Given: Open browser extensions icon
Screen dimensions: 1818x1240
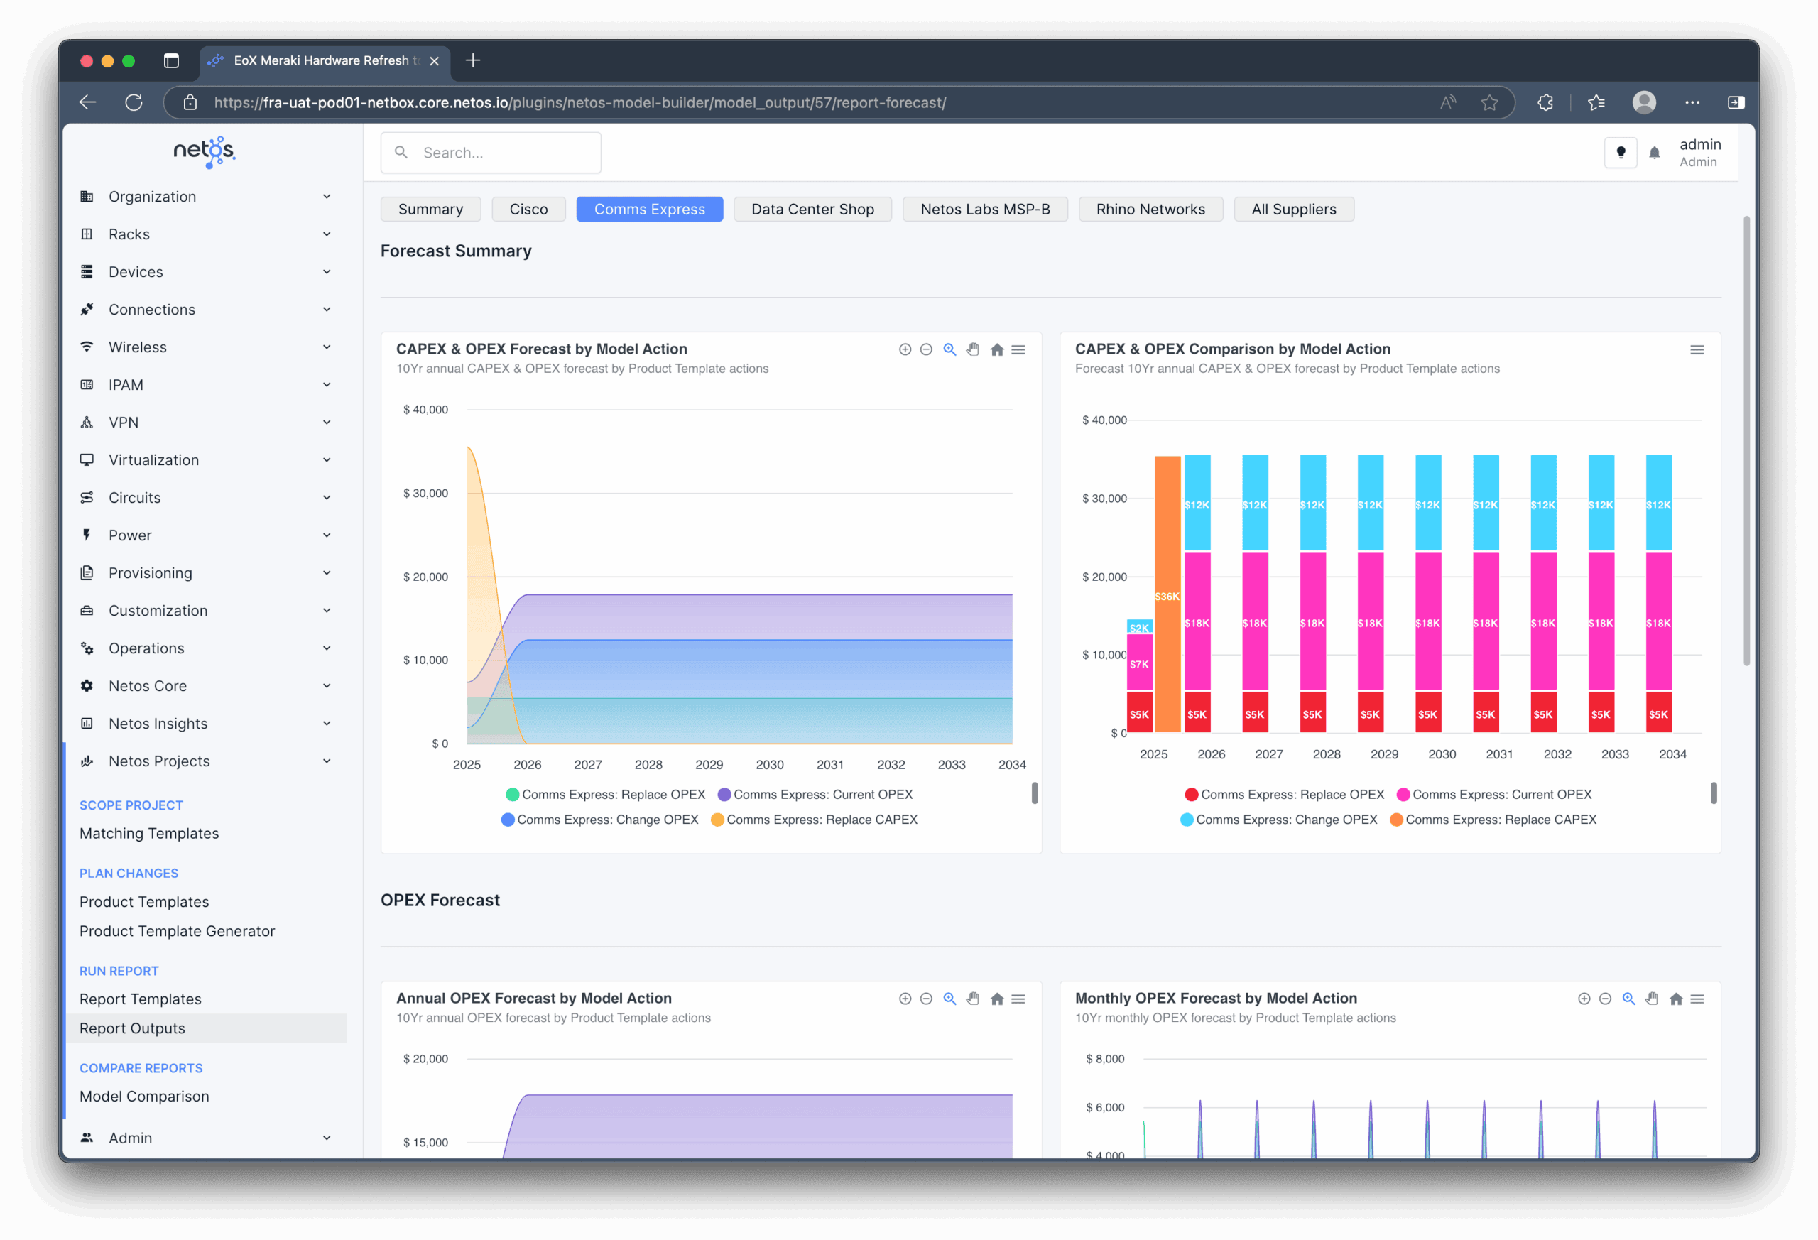Looking at the screenshot, I should (1545, 102).
